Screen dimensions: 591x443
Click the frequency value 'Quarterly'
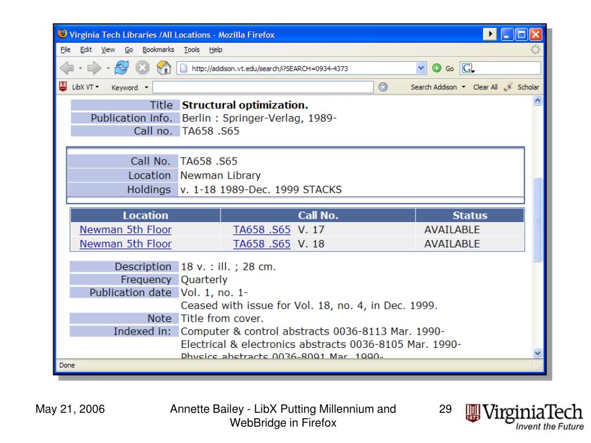(x=204, y=280)
